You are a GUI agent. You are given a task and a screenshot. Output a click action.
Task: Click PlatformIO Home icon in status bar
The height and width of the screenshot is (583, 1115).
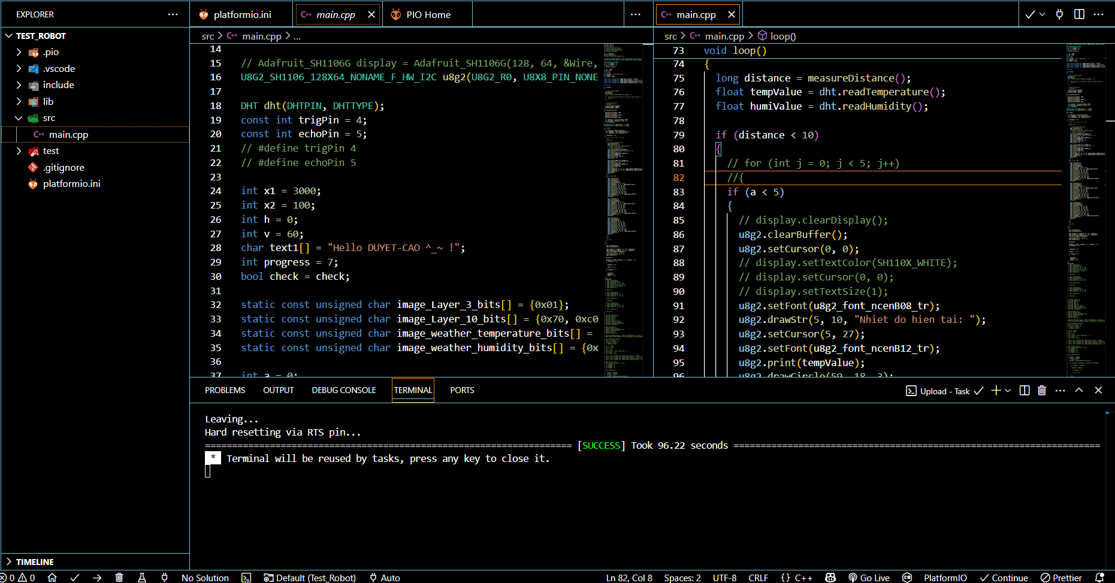pyautogui.click(x=52, y=578)
